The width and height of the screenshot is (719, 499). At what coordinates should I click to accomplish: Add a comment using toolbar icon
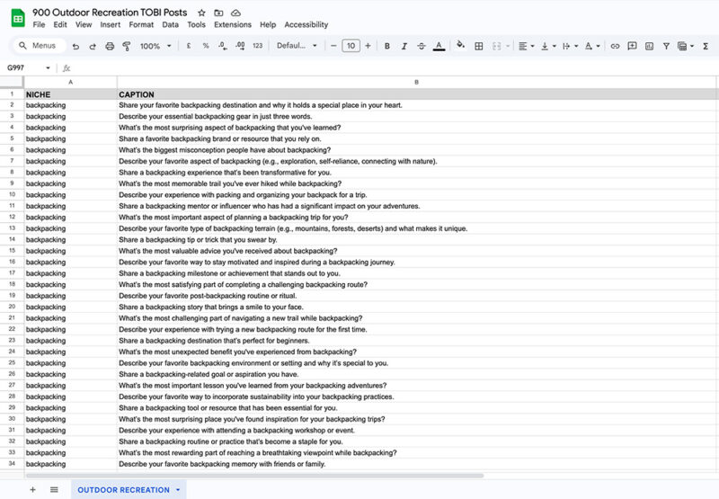pyautogui.click(x=633, y=46)
